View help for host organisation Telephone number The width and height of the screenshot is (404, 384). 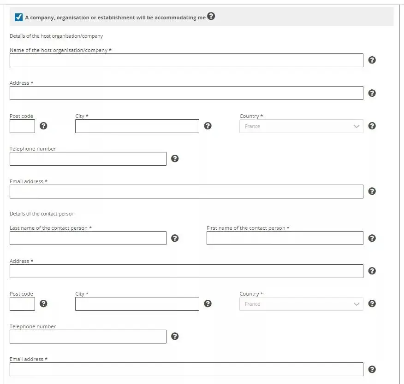(175, 159)
